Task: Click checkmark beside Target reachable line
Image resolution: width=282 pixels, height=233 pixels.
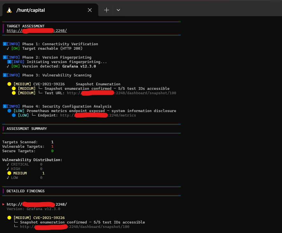Action: tap(8, 48)
